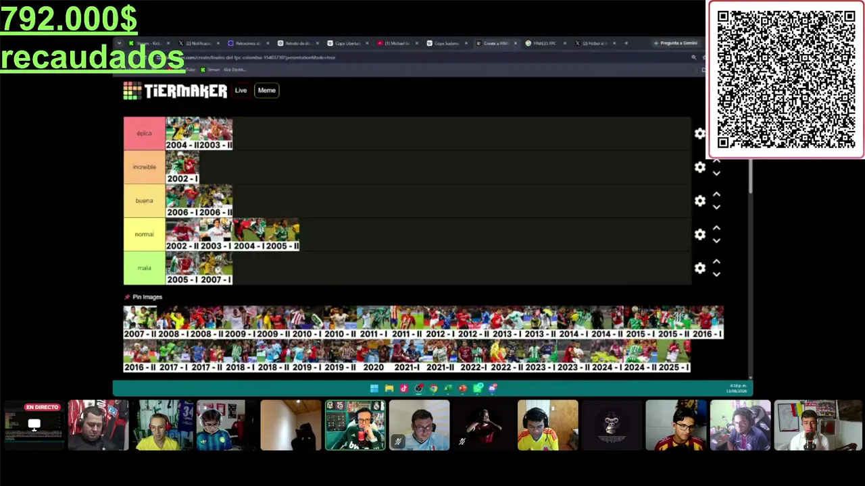Move increíble row down with chevron
Image resolution: width=865 pixels, height=486 pixels.
(x=716, y=173)
